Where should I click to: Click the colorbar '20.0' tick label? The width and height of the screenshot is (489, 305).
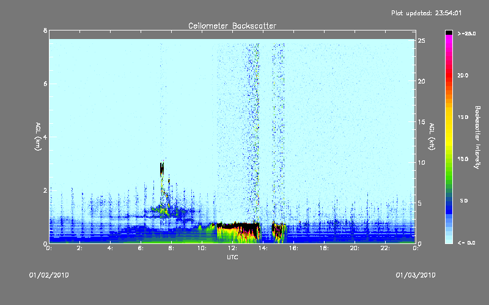coord(463,75)
